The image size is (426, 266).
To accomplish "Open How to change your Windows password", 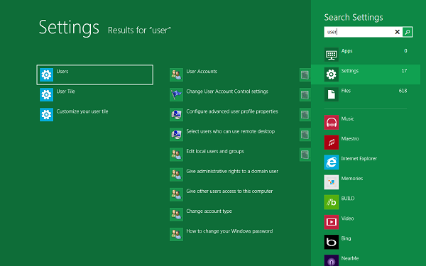I will coord(229,231).
